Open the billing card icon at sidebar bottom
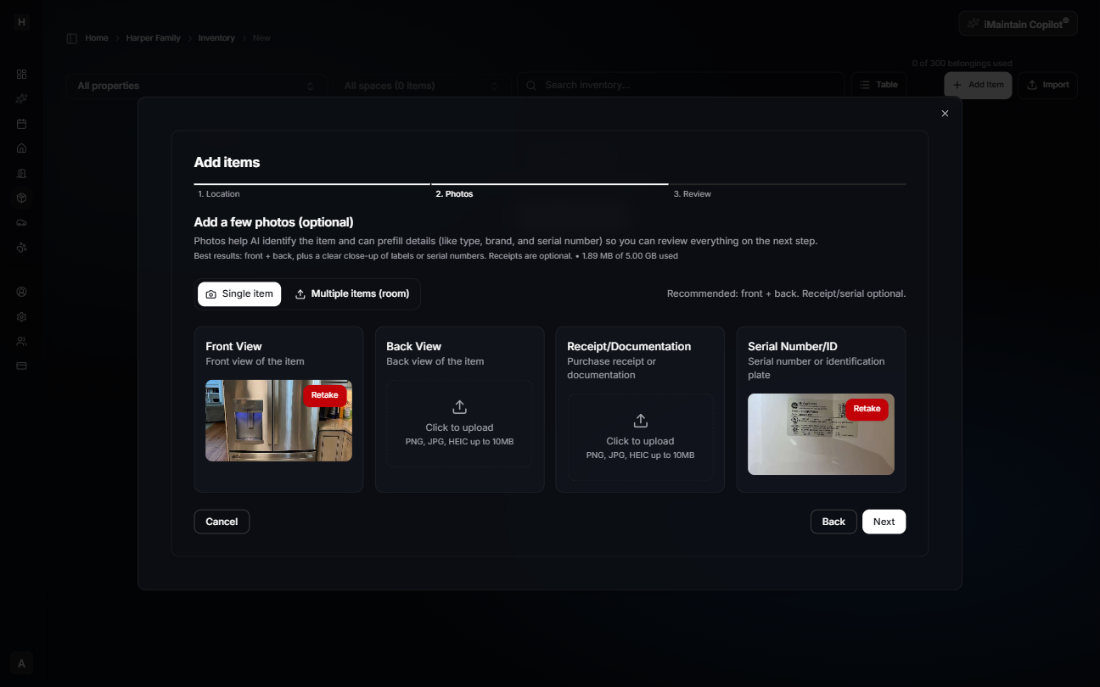The image size is (1100, 687). [x=21, y=366]
